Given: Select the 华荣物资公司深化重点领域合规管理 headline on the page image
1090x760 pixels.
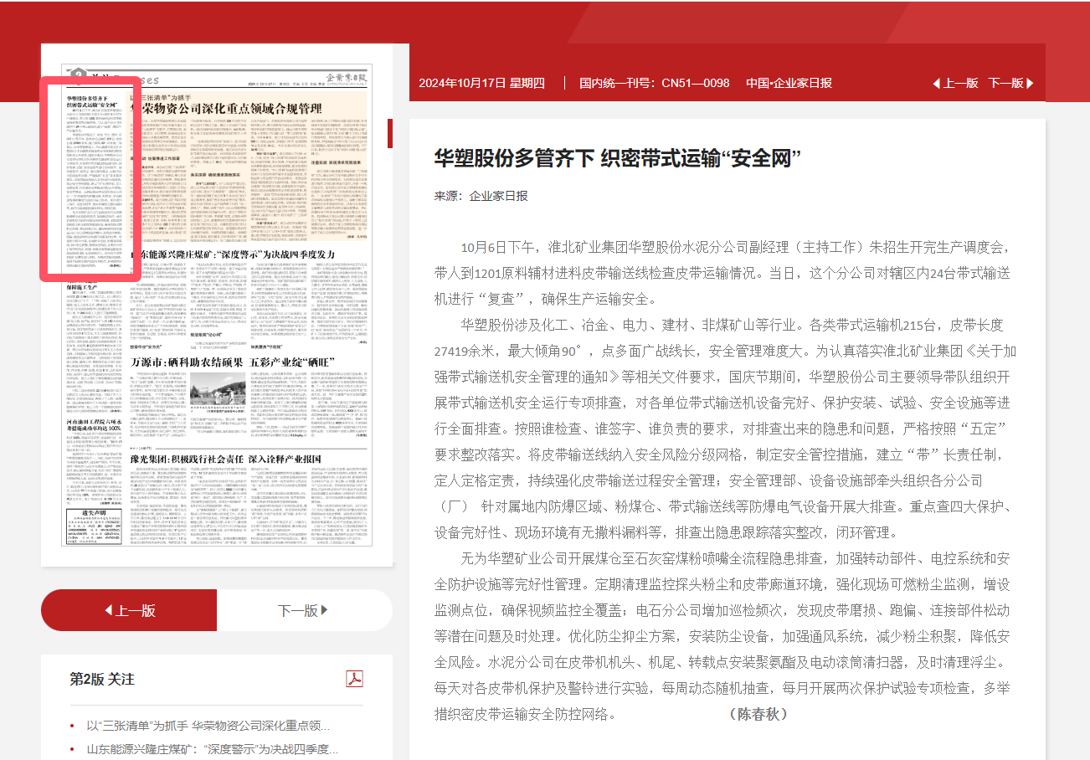Looking at the screenshot, I should pos(231,108).
